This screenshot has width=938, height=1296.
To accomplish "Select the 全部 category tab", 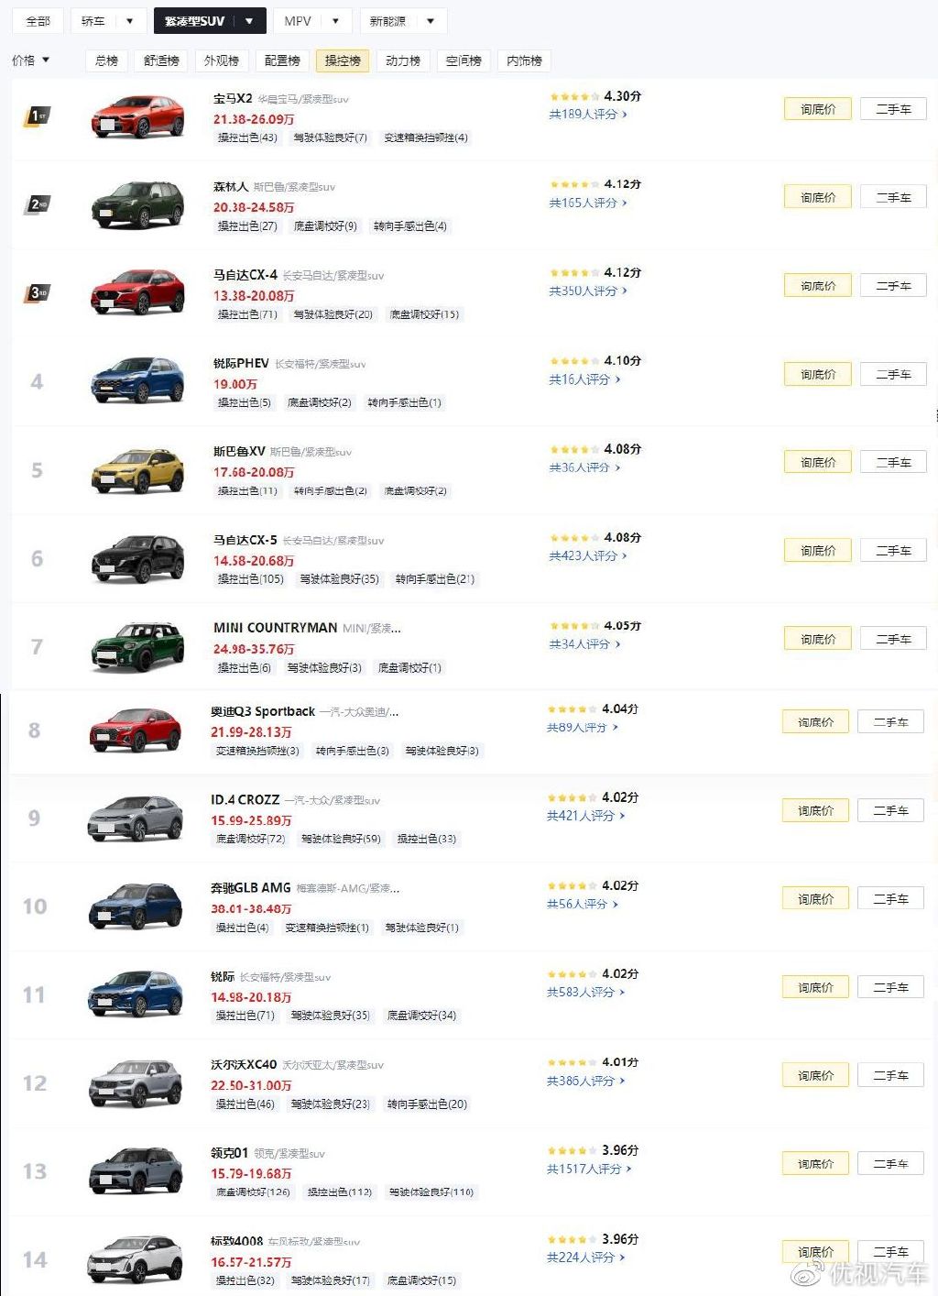I will pyautogui.click(x=38, y=21).
